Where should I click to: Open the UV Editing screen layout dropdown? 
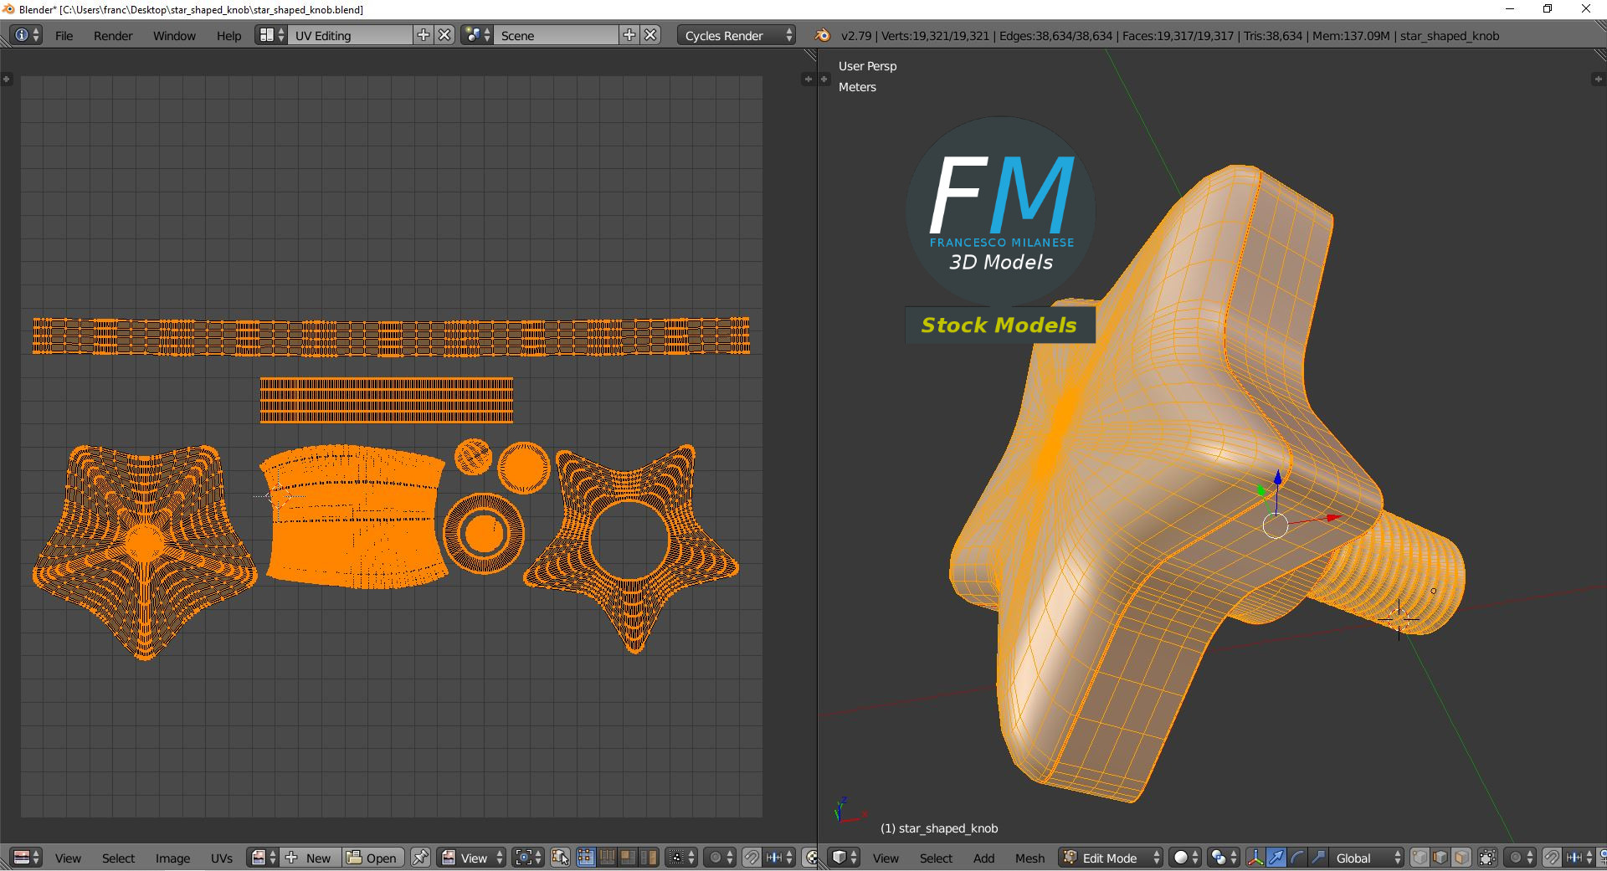pyautogui.click(x=352, y=35)
